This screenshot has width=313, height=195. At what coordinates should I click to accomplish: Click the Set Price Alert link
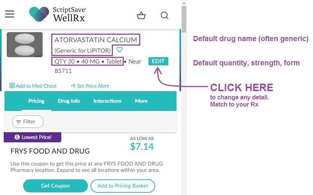click(x=93, y=86)
